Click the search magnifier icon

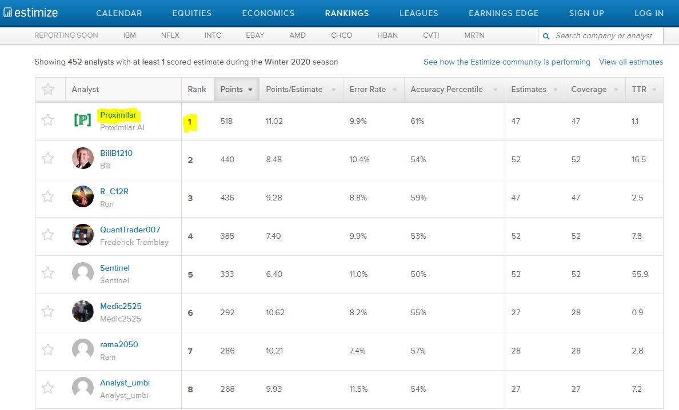coord(546,36)
